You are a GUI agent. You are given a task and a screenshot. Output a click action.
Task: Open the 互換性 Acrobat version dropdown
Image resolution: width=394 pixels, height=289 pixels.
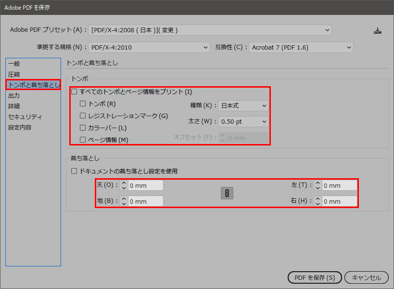point(301,47)
